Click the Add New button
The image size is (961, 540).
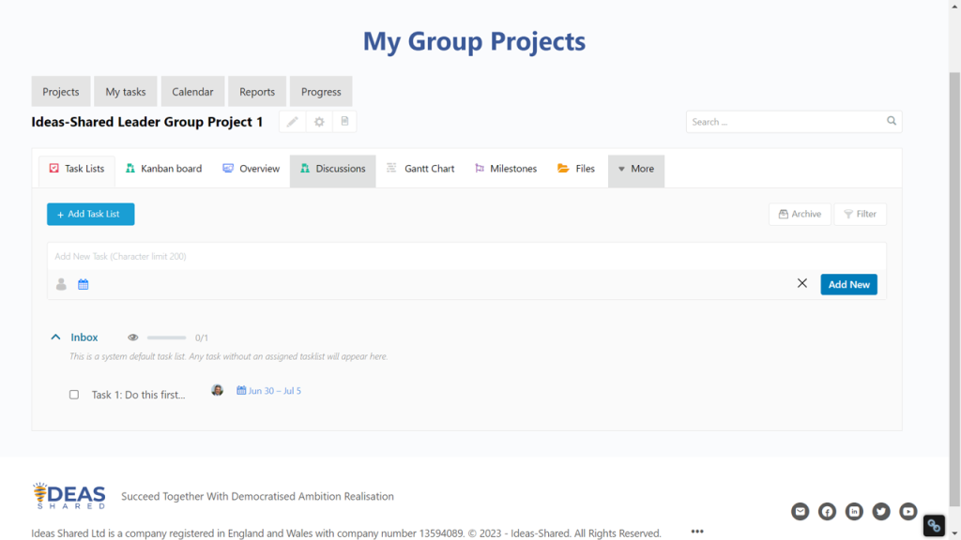[x=848, y=284]
